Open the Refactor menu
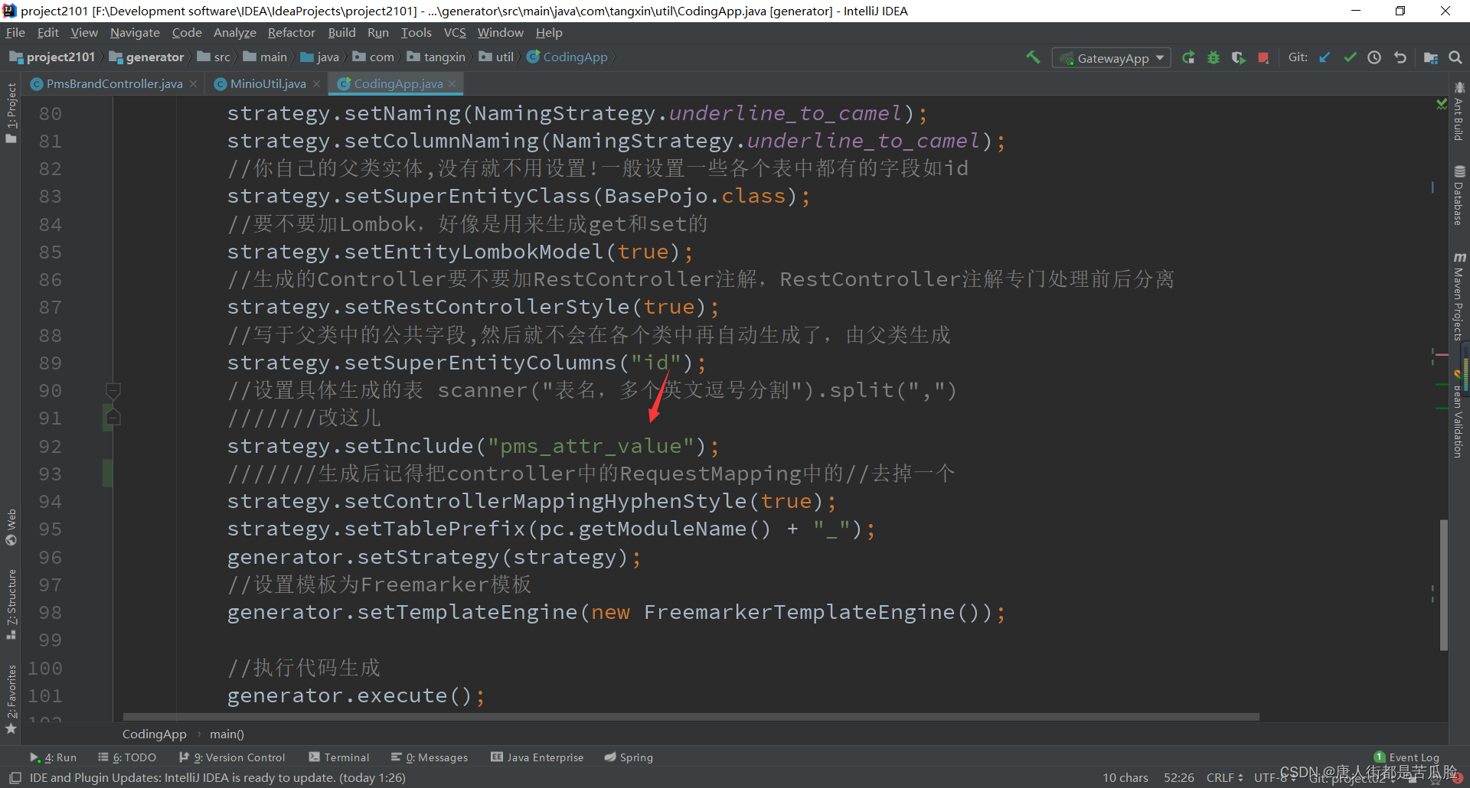1470x788 pixels. (292, 32)
